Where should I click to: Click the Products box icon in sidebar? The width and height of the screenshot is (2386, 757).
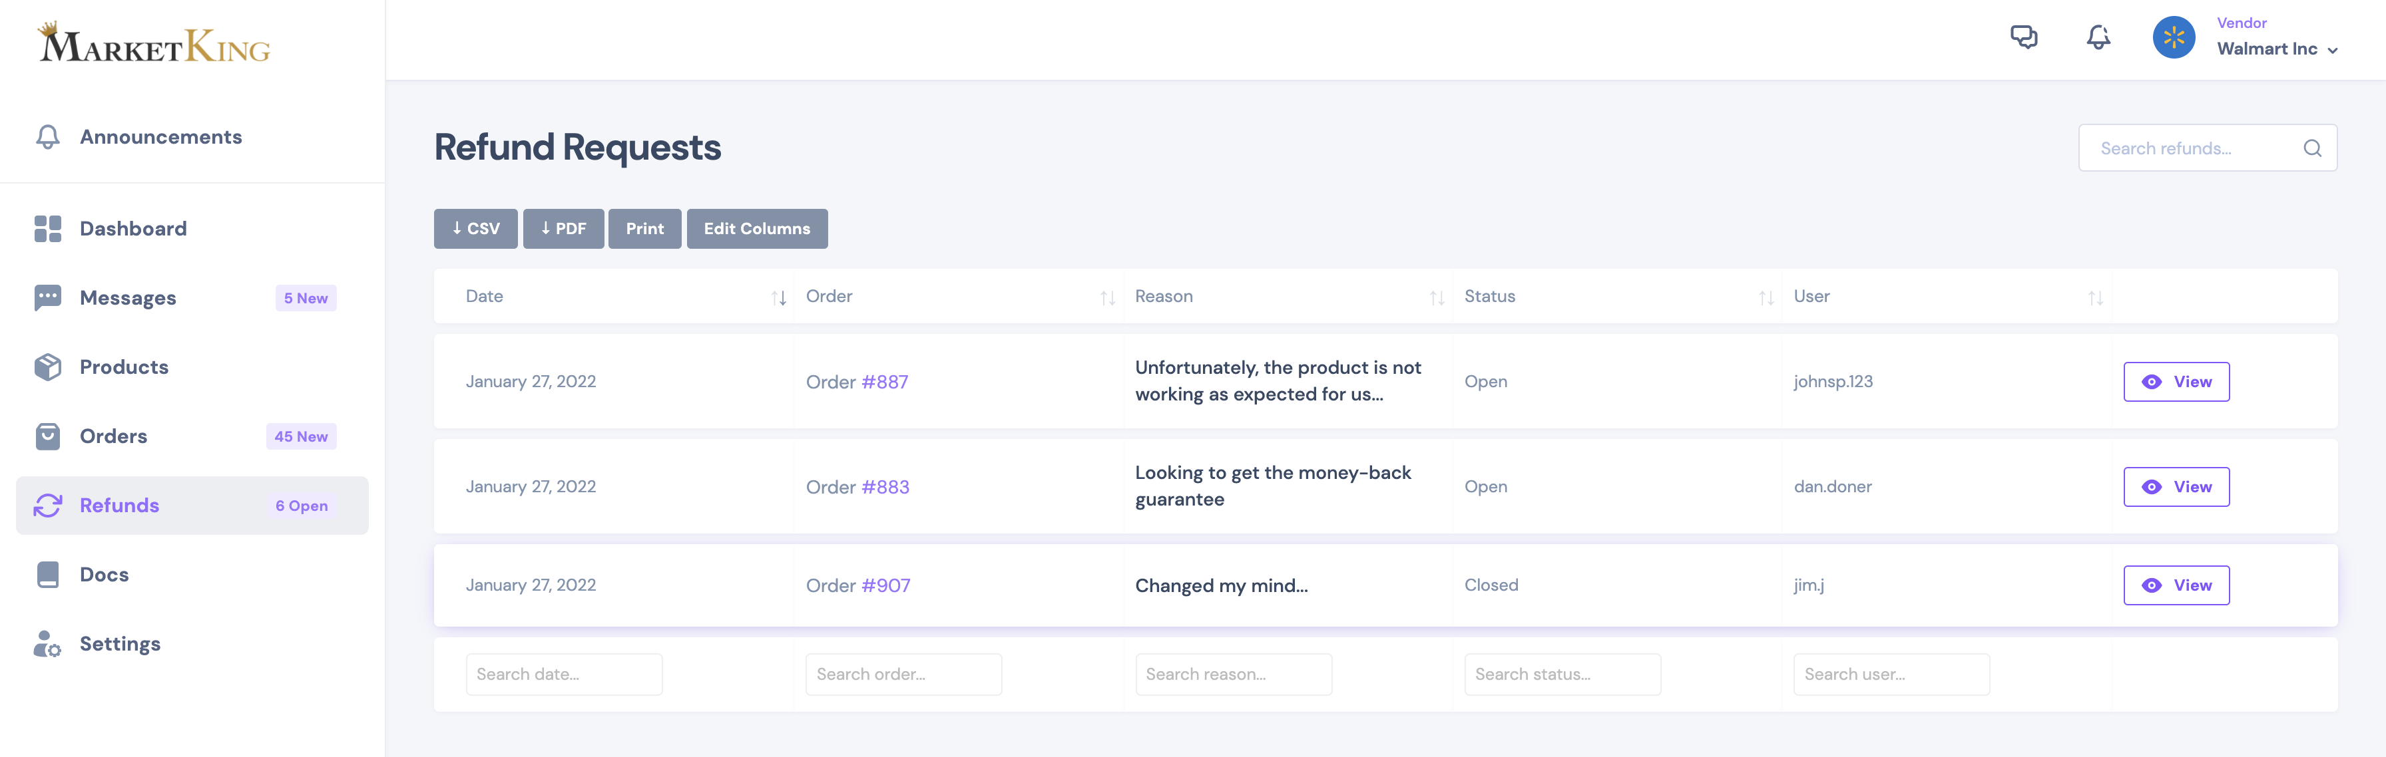tap(47, 367)
